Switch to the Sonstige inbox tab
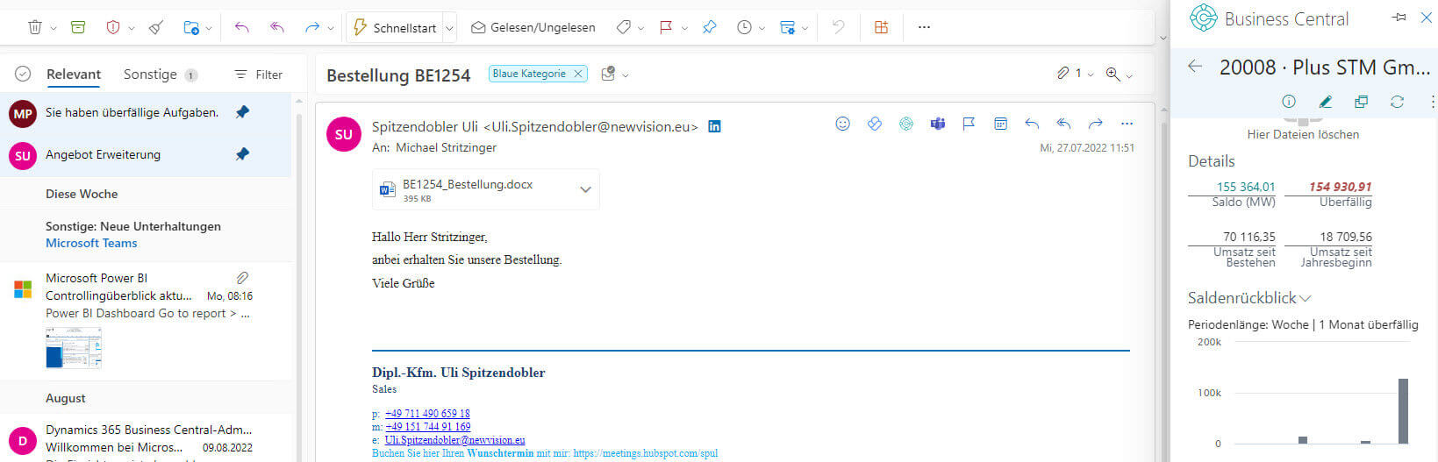 coord(150,75)
